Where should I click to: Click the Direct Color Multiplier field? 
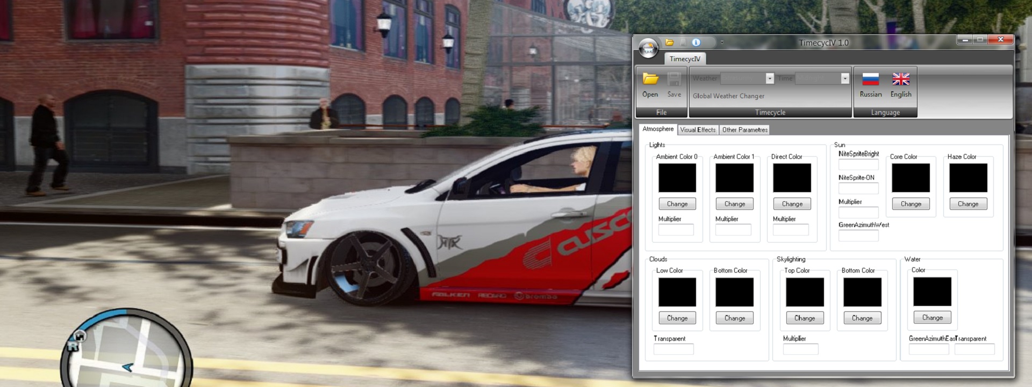point(791,230)
